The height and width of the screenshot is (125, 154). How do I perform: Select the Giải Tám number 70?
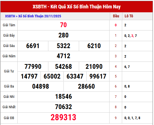click(x=63, y=25)
